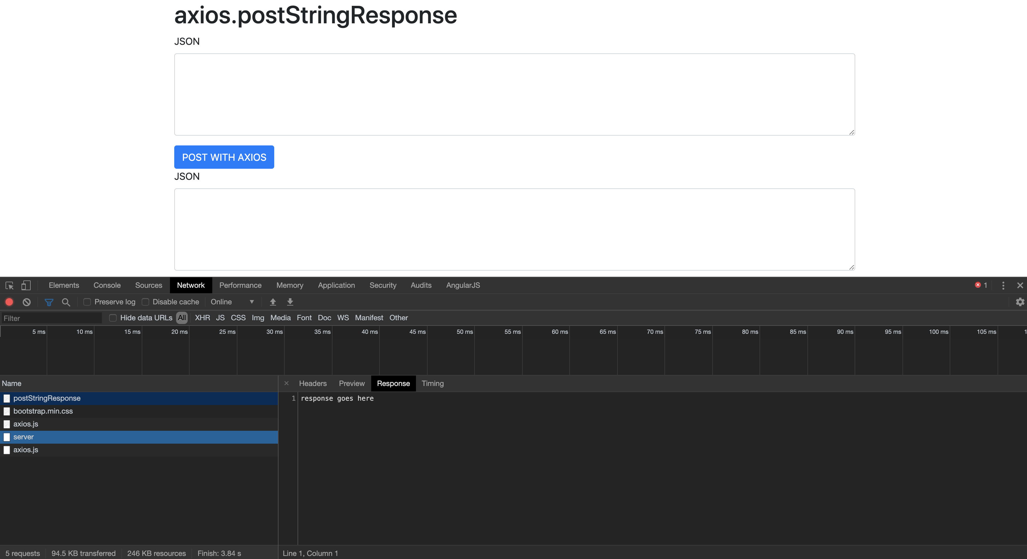Viewport: 1027px width, 559px height.
Task: Toggle the device toolbar
Action: (x=25, y=285)
